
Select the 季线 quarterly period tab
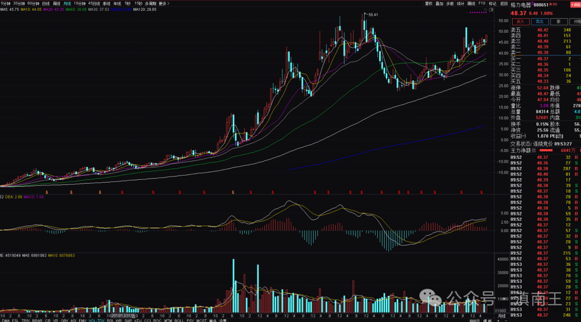107,3
